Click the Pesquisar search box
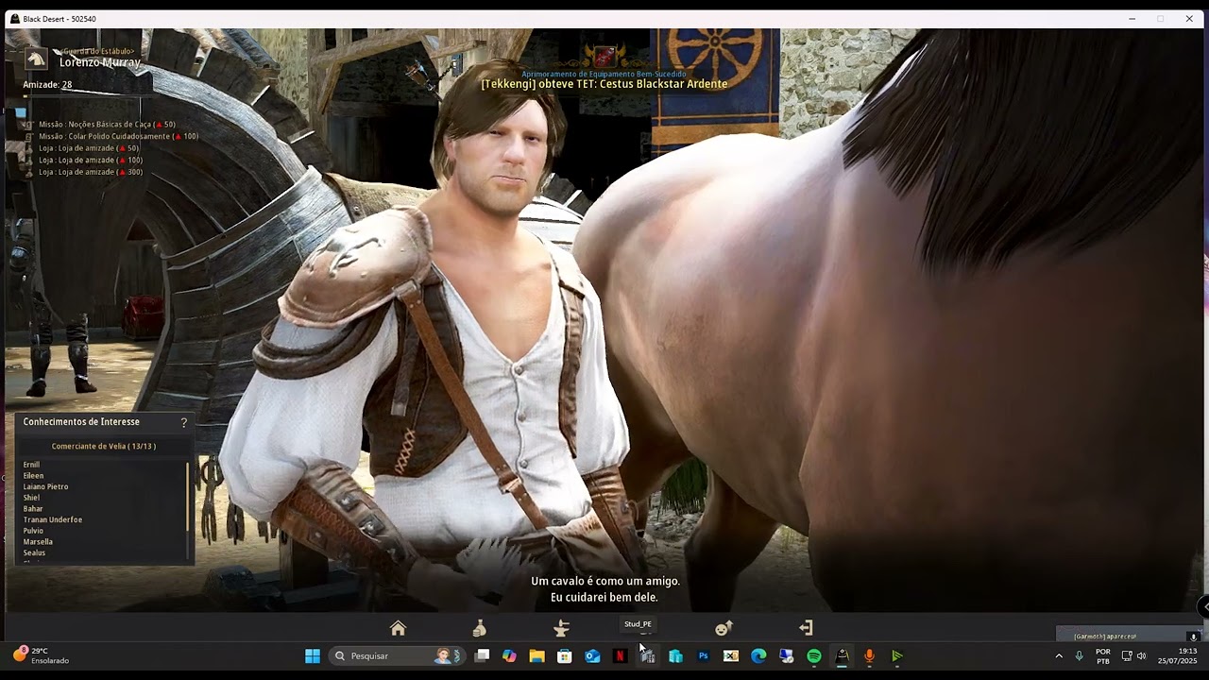 point(398,655)
